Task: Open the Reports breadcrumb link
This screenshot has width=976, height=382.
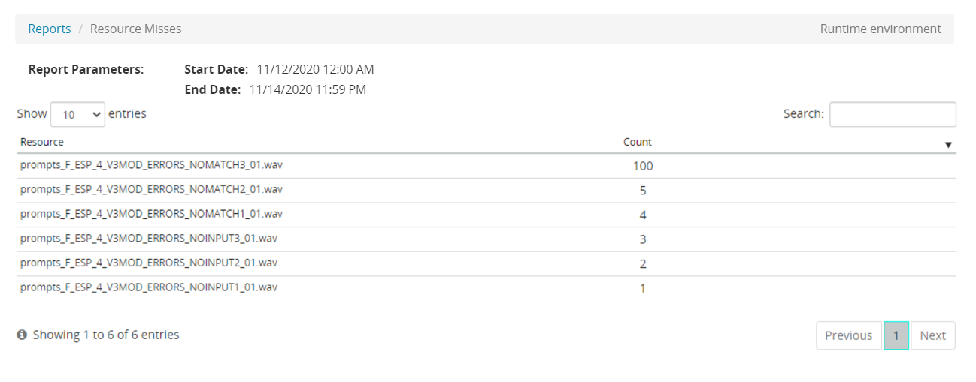Action: point(50,29)
